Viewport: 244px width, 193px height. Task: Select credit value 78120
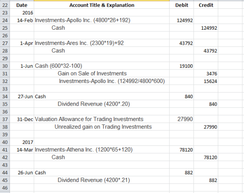coord(206,157)
